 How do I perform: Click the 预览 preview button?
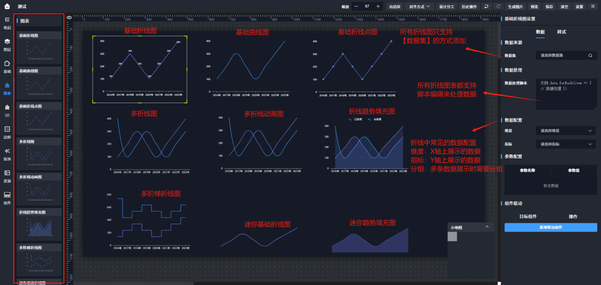tap(534, 7)
